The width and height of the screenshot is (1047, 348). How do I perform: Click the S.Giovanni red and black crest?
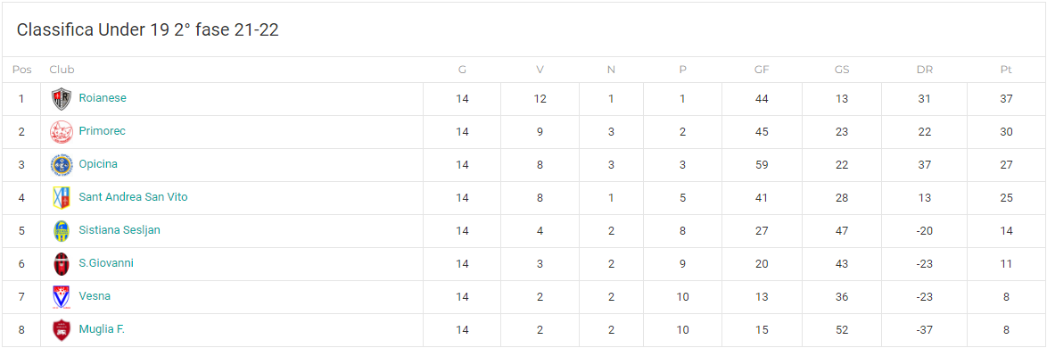tap(62, 264)
